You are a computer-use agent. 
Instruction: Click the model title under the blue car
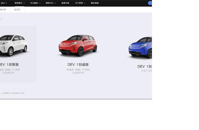click(x=145, y=66)
